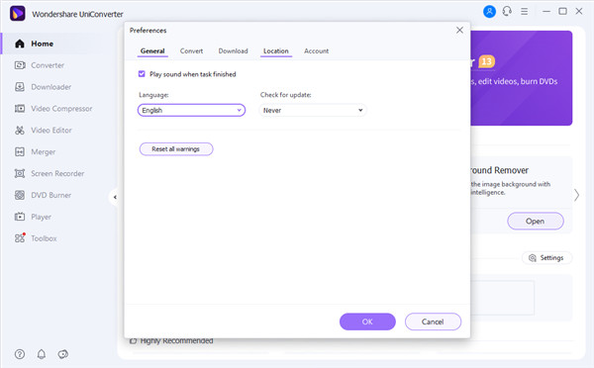Click the feedback chat icon at bottom

[x=63, y=354]
